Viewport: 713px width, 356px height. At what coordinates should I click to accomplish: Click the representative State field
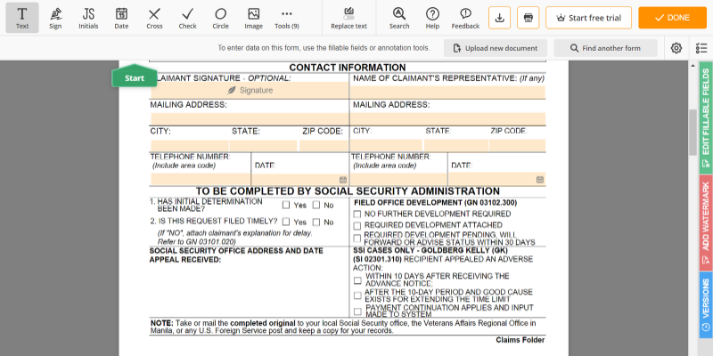(x=456, y=145)
